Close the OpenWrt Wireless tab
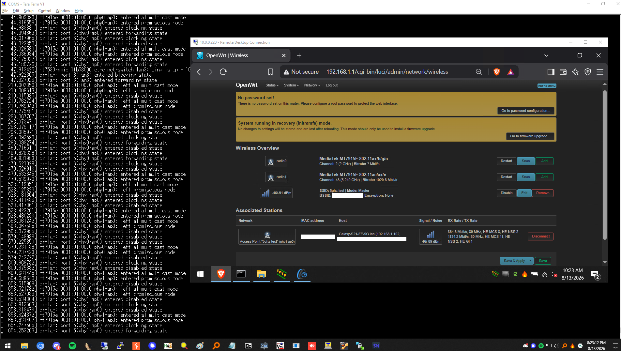Viewport: 621px width, 351px height. pos(284,55)
